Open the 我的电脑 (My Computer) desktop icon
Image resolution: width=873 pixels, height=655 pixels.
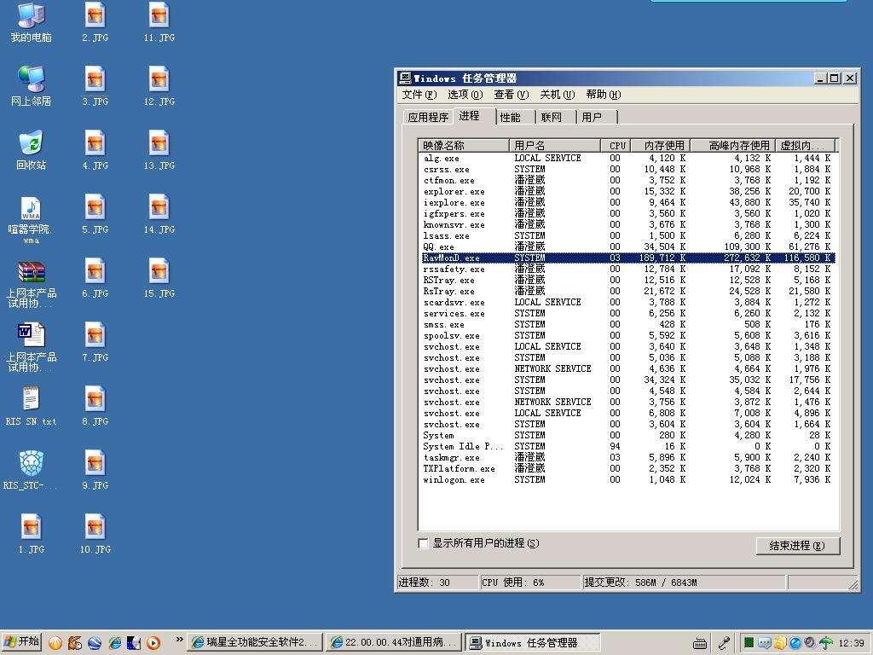click(31, 16)
